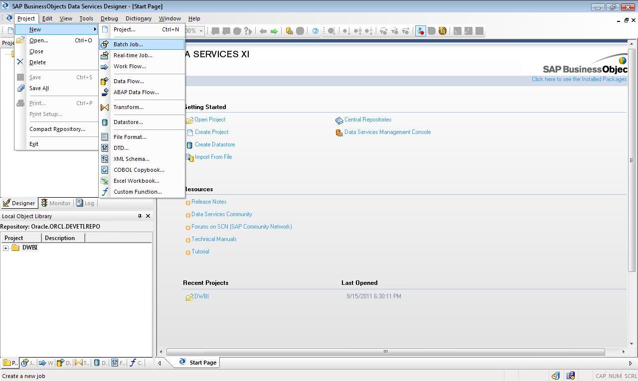Click the yellow cylinder gears toolbar icon
This screenshot has height=381, width=638.
click(289, 31)
